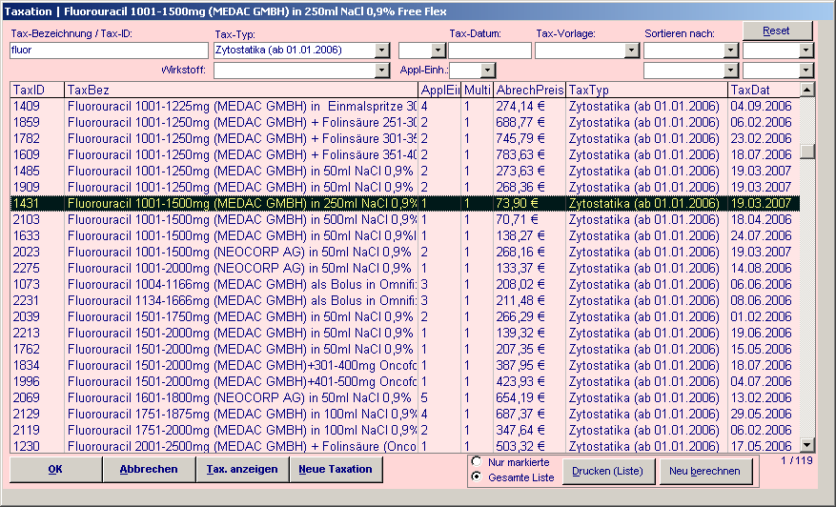Select row with TaxID 2103
Screen dimensions: 836x507
(405, 219)
